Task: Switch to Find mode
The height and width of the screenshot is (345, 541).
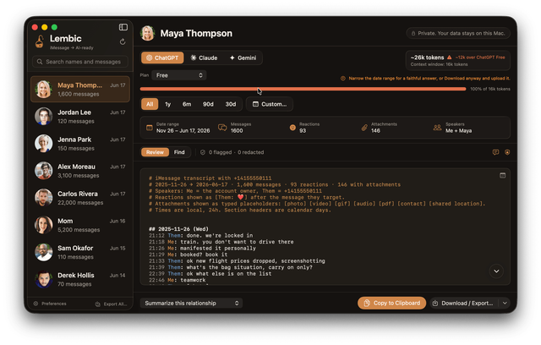Action: (x=179, y=152)
